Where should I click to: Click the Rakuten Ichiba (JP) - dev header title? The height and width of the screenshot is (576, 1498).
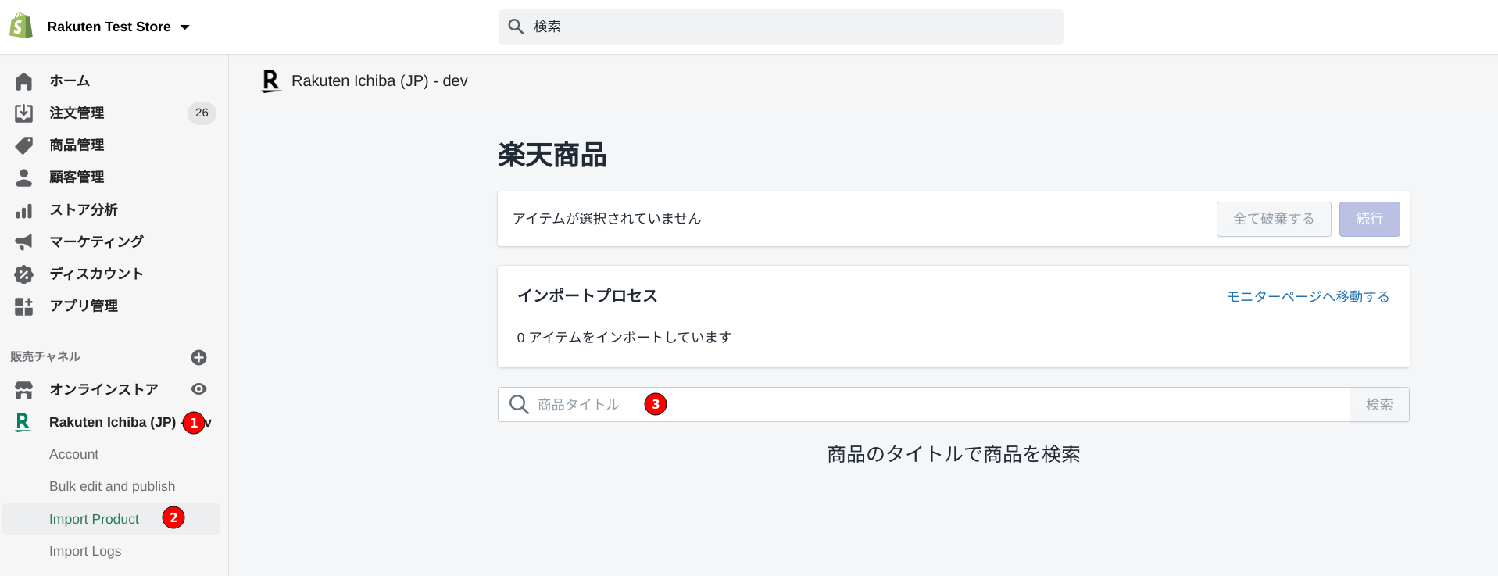click(380, 80)
